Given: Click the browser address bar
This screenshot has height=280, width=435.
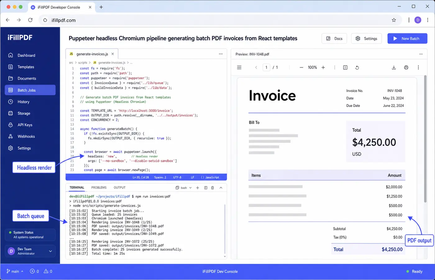Looking at the screenshot, I should click(220, 20).
